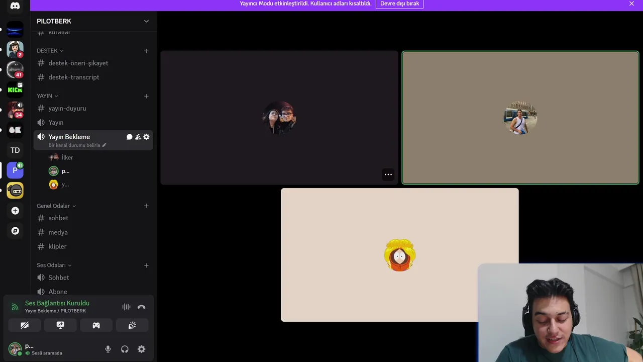Deafen headphones audio
Screen dimensions: 643x362
[125, 349]
